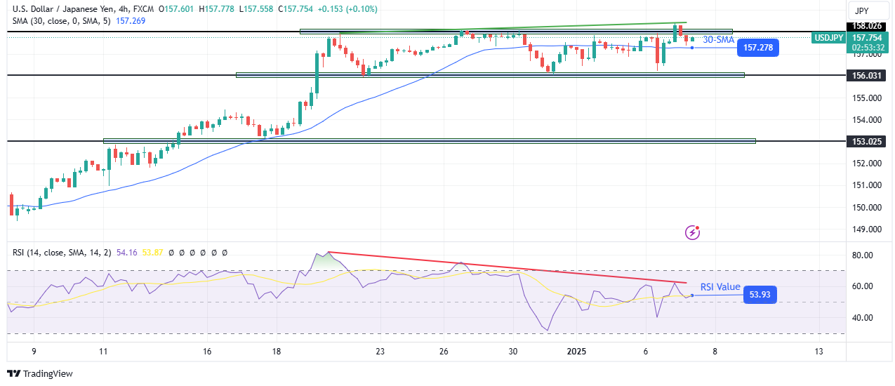
Task: Click 149.000 on the price axis
Action: [866, 229]
